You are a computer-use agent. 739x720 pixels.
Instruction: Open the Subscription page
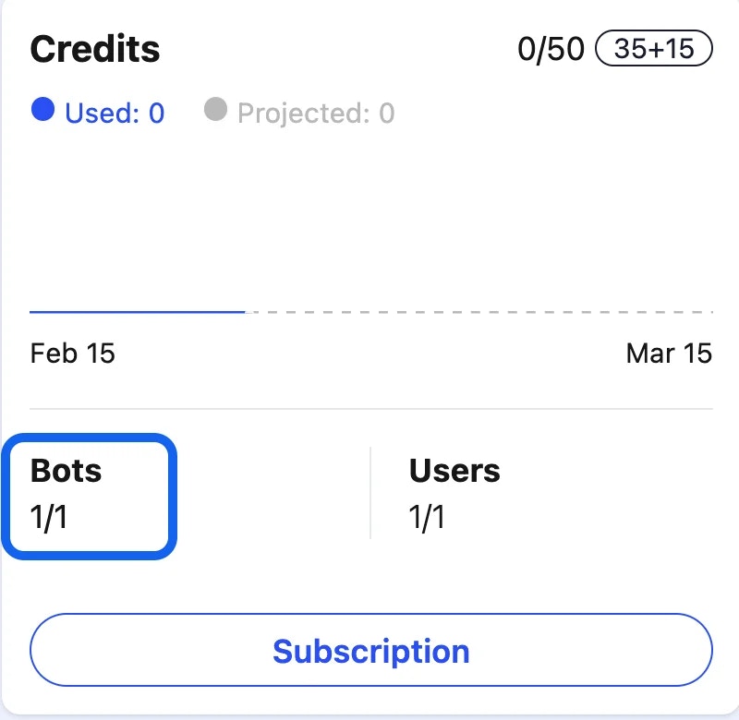point(369,651)
